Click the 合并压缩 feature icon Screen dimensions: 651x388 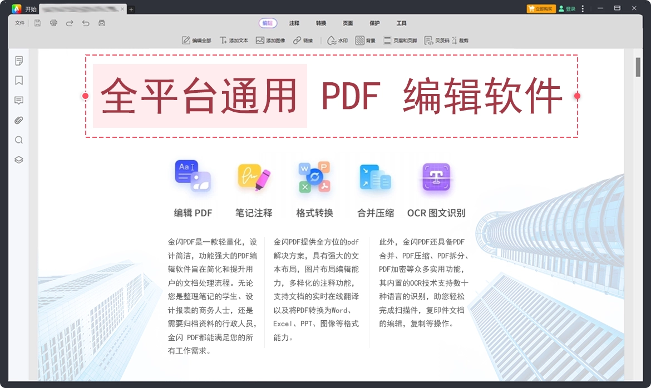376,177
